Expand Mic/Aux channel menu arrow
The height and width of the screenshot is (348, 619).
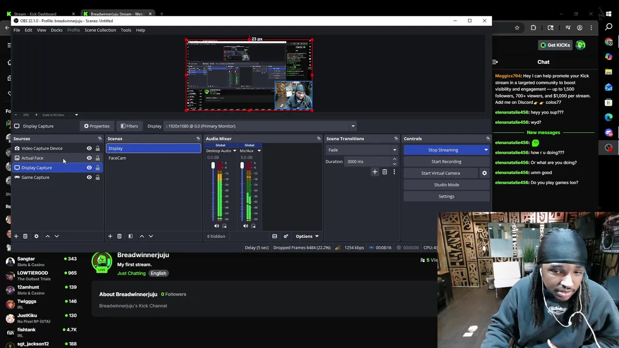click(x=259, y=151)
